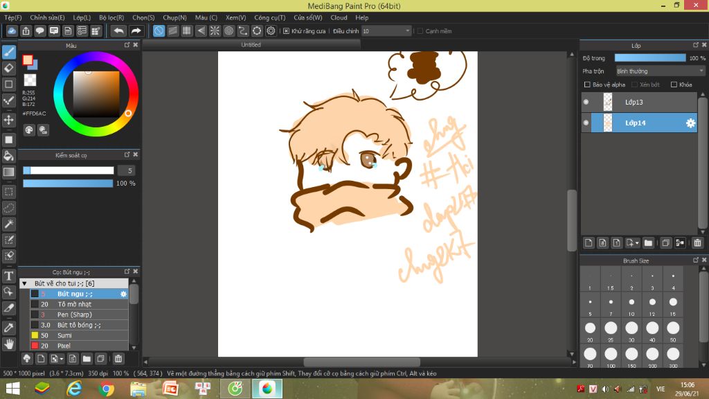This screenshot has width=709, height=399.
Task: Open the Chỉnh sửa(E) menu
Action: 47,17
